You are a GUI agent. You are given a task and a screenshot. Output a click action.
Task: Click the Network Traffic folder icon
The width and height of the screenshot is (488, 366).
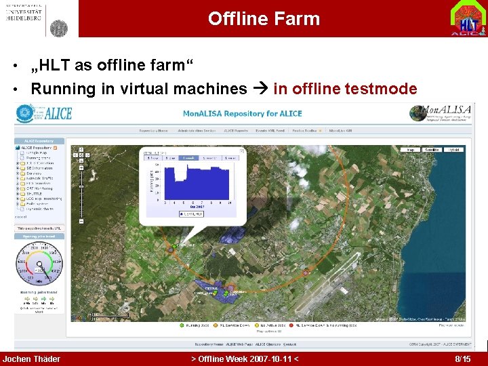tap(22, 179)
